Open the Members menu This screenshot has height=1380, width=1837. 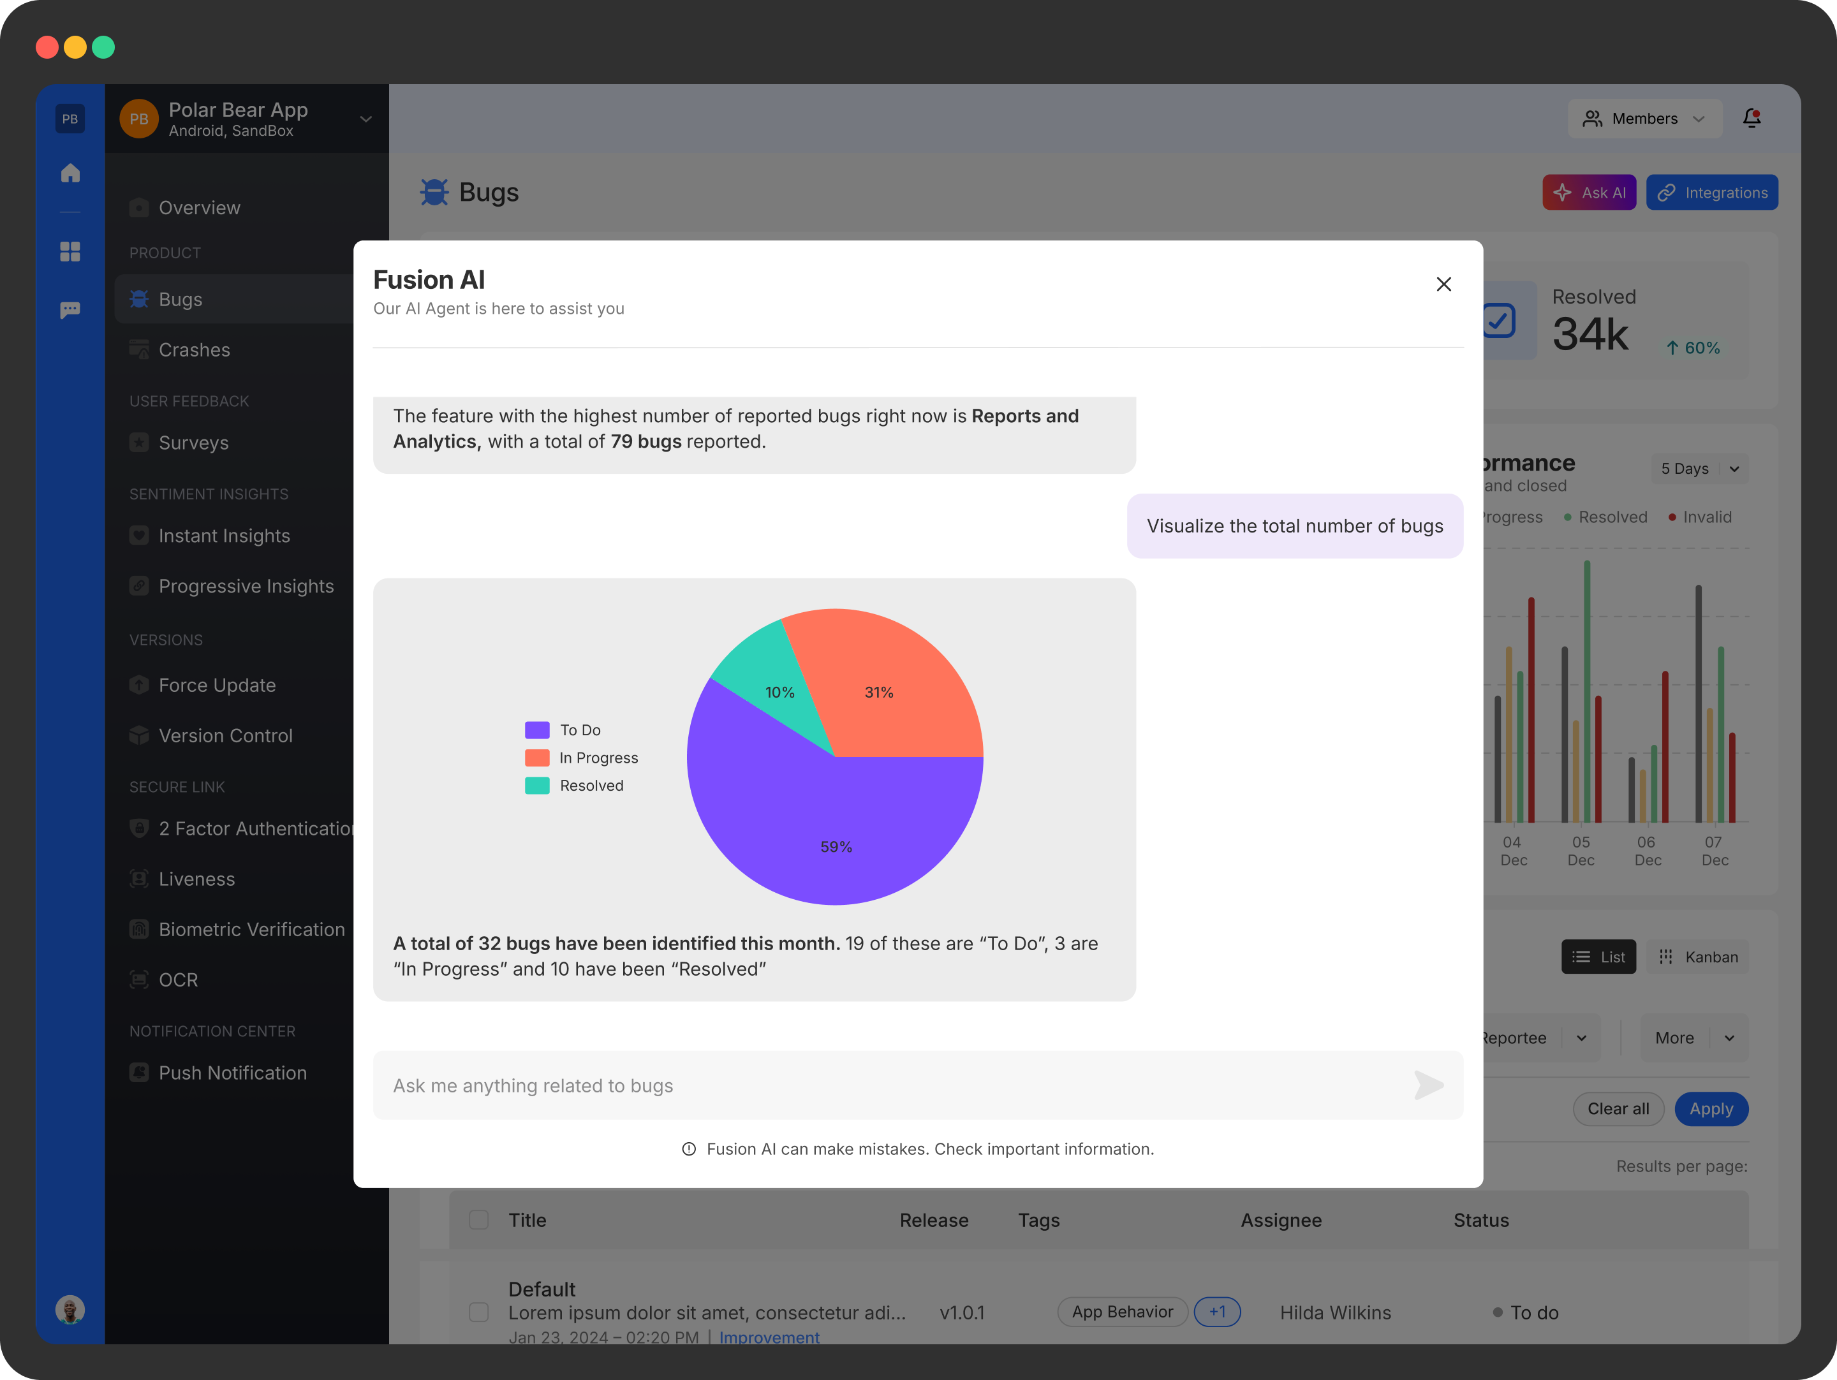tap(1644, 118)
